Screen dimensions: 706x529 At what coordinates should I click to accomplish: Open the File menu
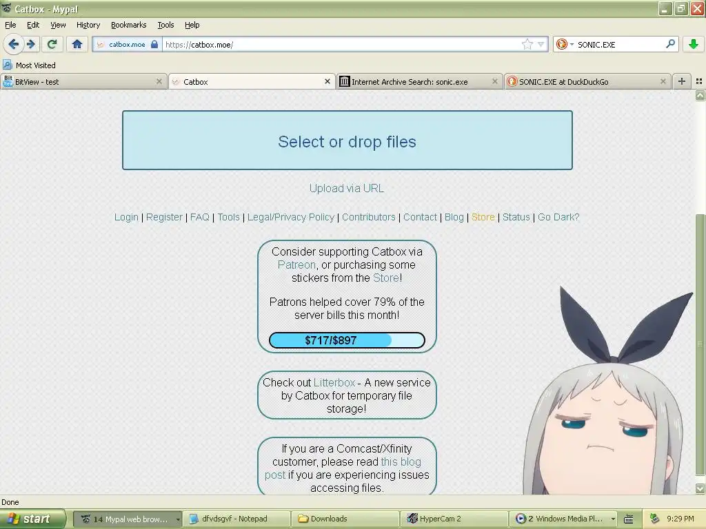[10, 25]
